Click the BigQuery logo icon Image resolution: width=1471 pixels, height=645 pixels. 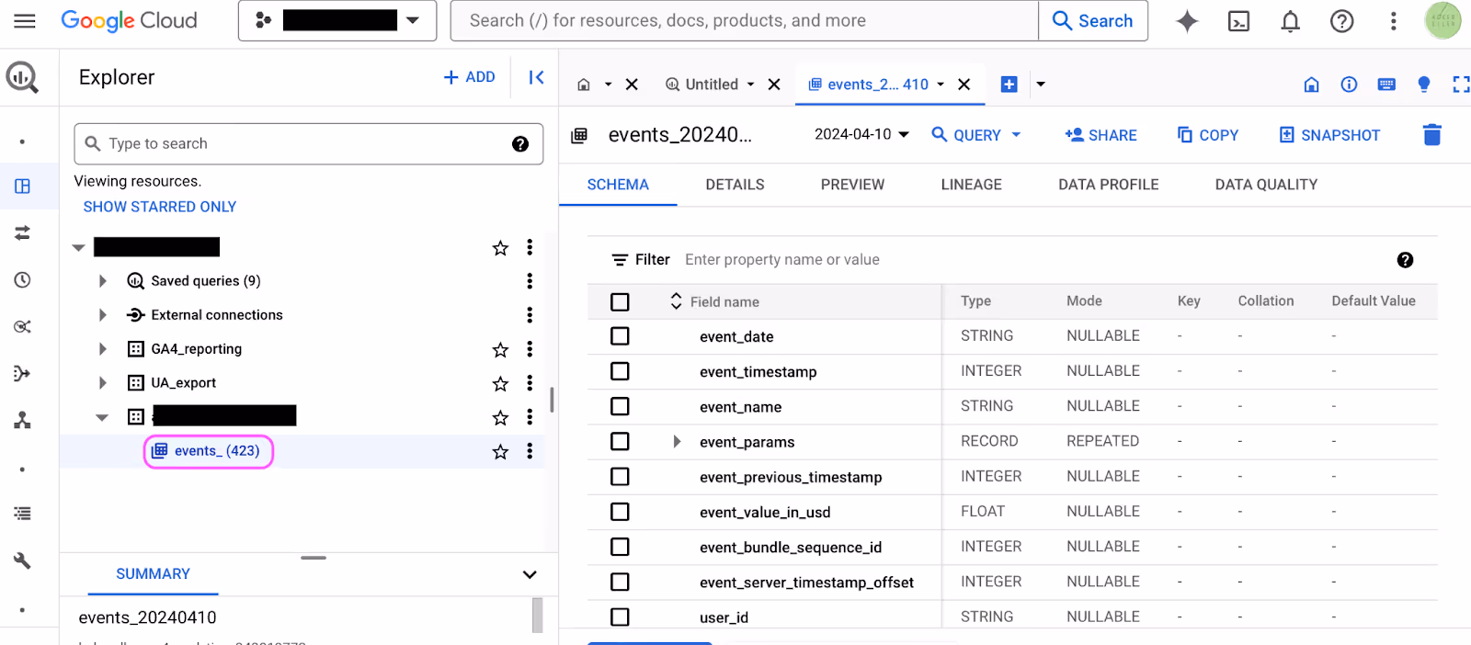coord(22,77)
